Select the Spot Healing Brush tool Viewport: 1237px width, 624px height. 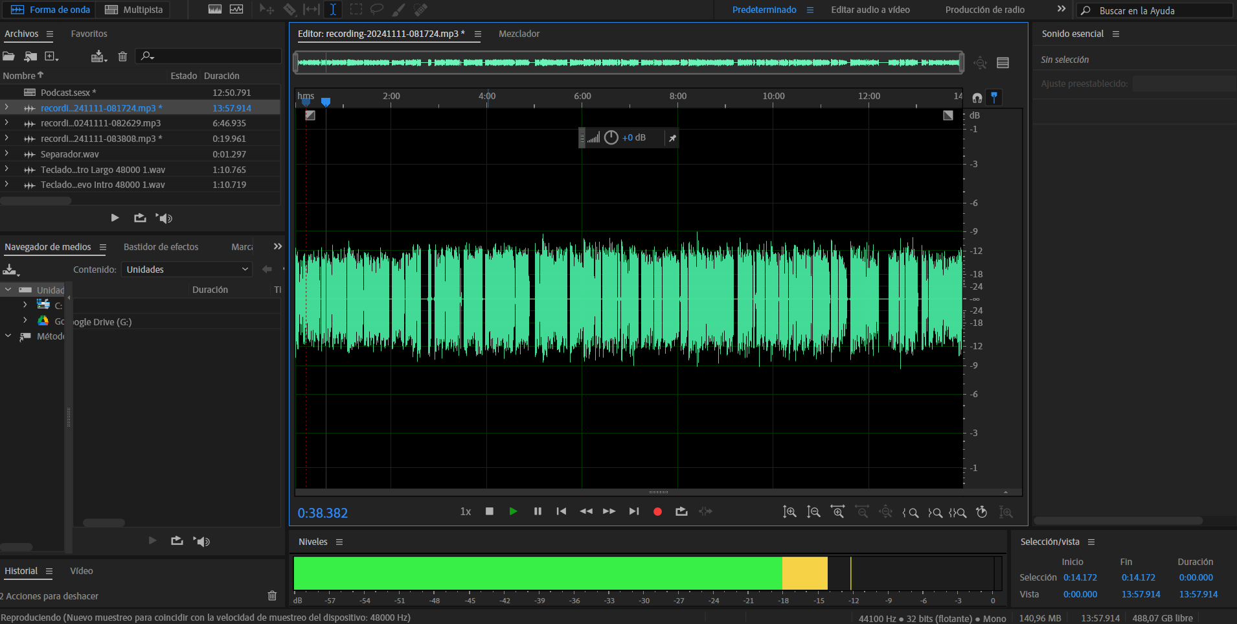(421, 10)
